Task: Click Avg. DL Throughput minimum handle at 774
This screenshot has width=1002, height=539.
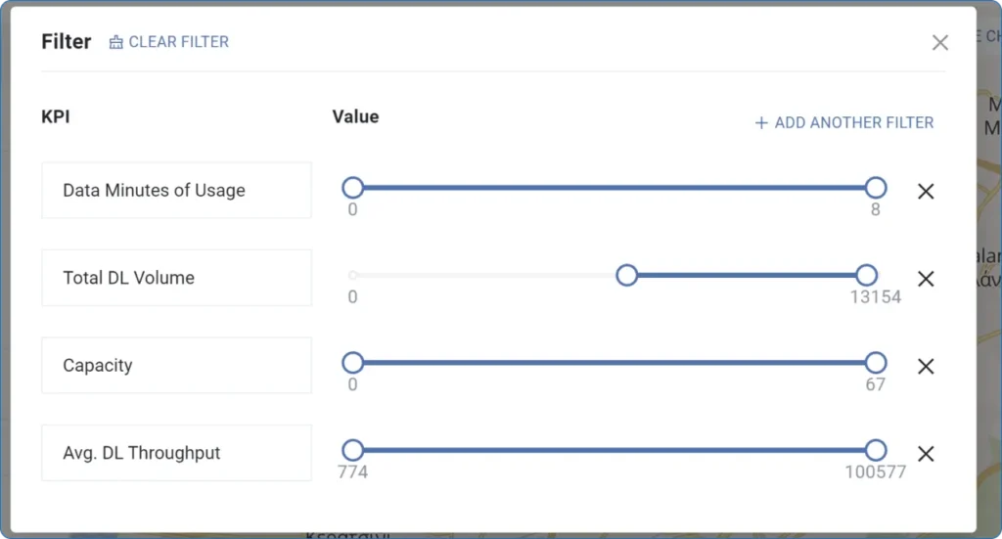Action: (x=353, y=450)
